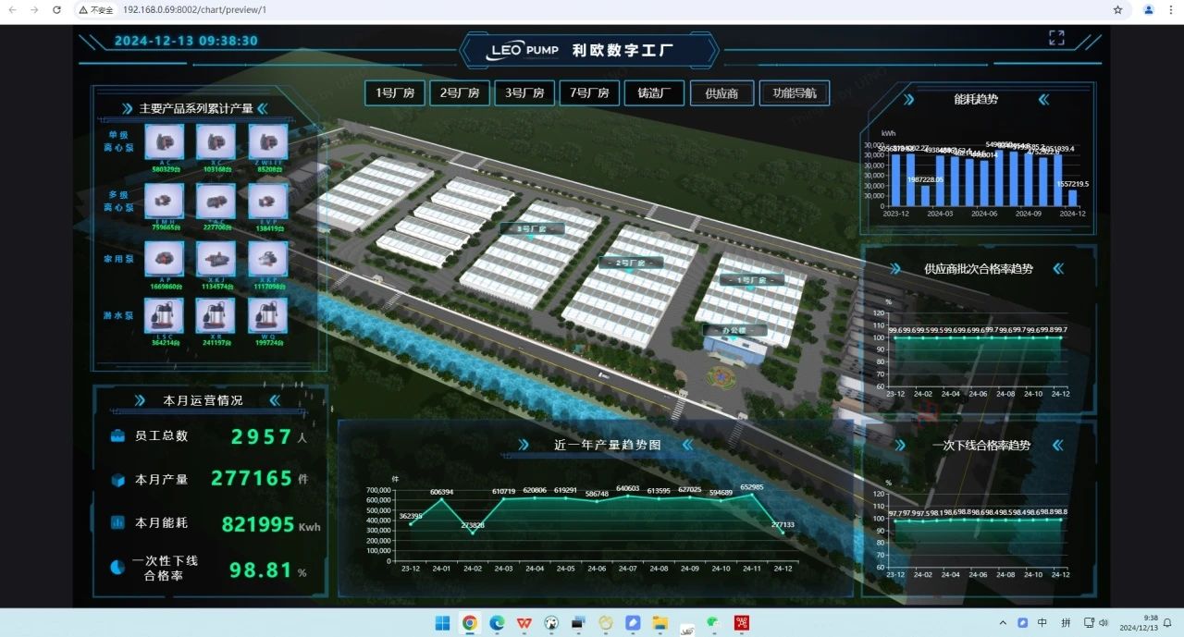Image resolution: width=1184 pixels, height=637 pixels.
Task: Switch to 2号厂房 tab
Action: click(460, 93)
